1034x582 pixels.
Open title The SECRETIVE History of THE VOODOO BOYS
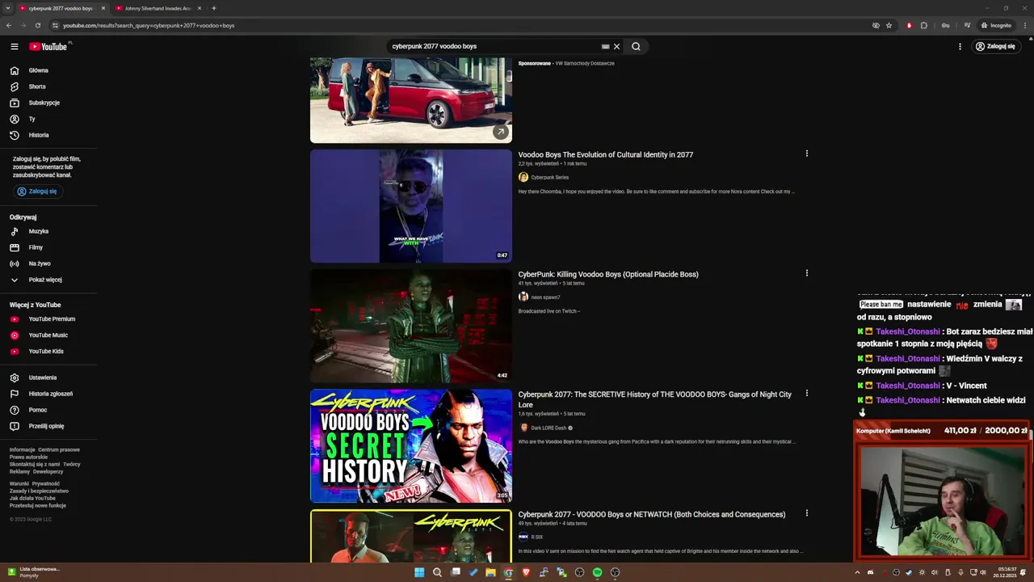click(x=655, y=399)
